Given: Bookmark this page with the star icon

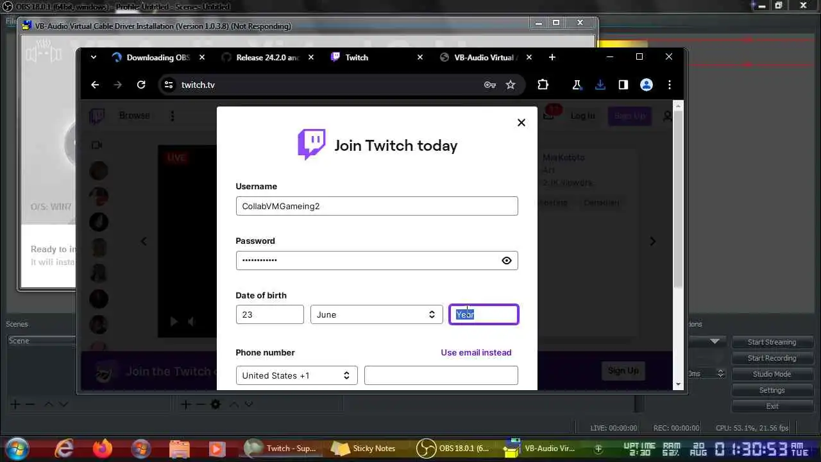Looking at the screenshot, I should tap(511, 85).
